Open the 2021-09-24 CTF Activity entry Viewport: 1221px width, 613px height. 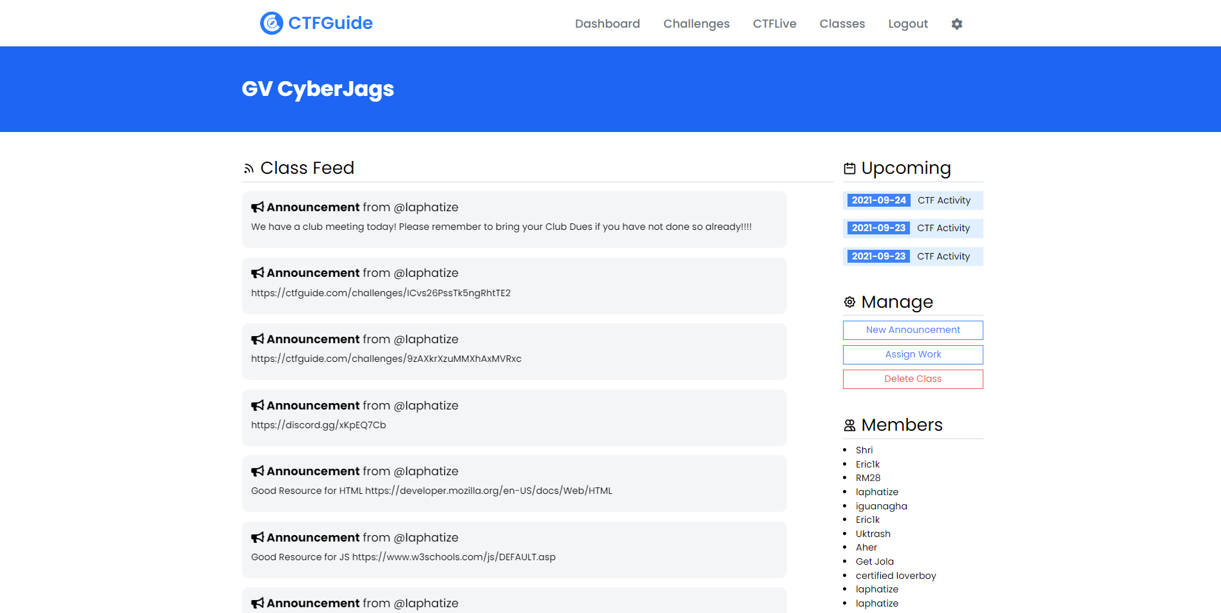tap(913, 200)
